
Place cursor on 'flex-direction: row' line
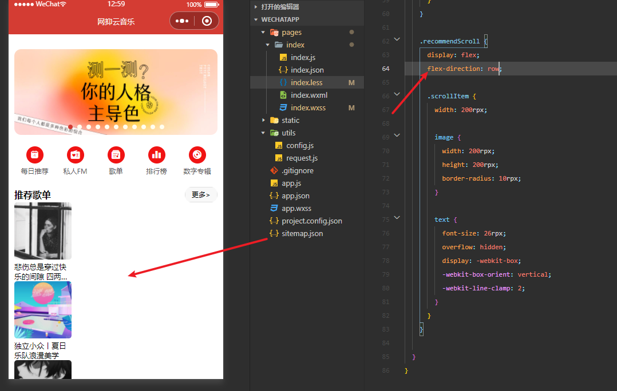coord(464,69)
